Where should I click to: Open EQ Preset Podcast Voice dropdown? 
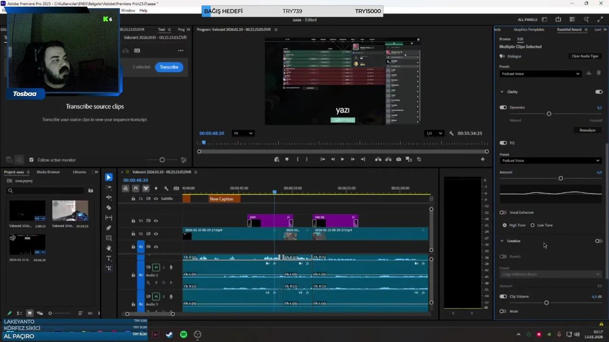point(550,161)
